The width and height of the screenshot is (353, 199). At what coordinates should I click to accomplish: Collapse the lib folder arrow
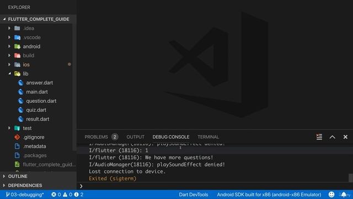click(9, 74)
